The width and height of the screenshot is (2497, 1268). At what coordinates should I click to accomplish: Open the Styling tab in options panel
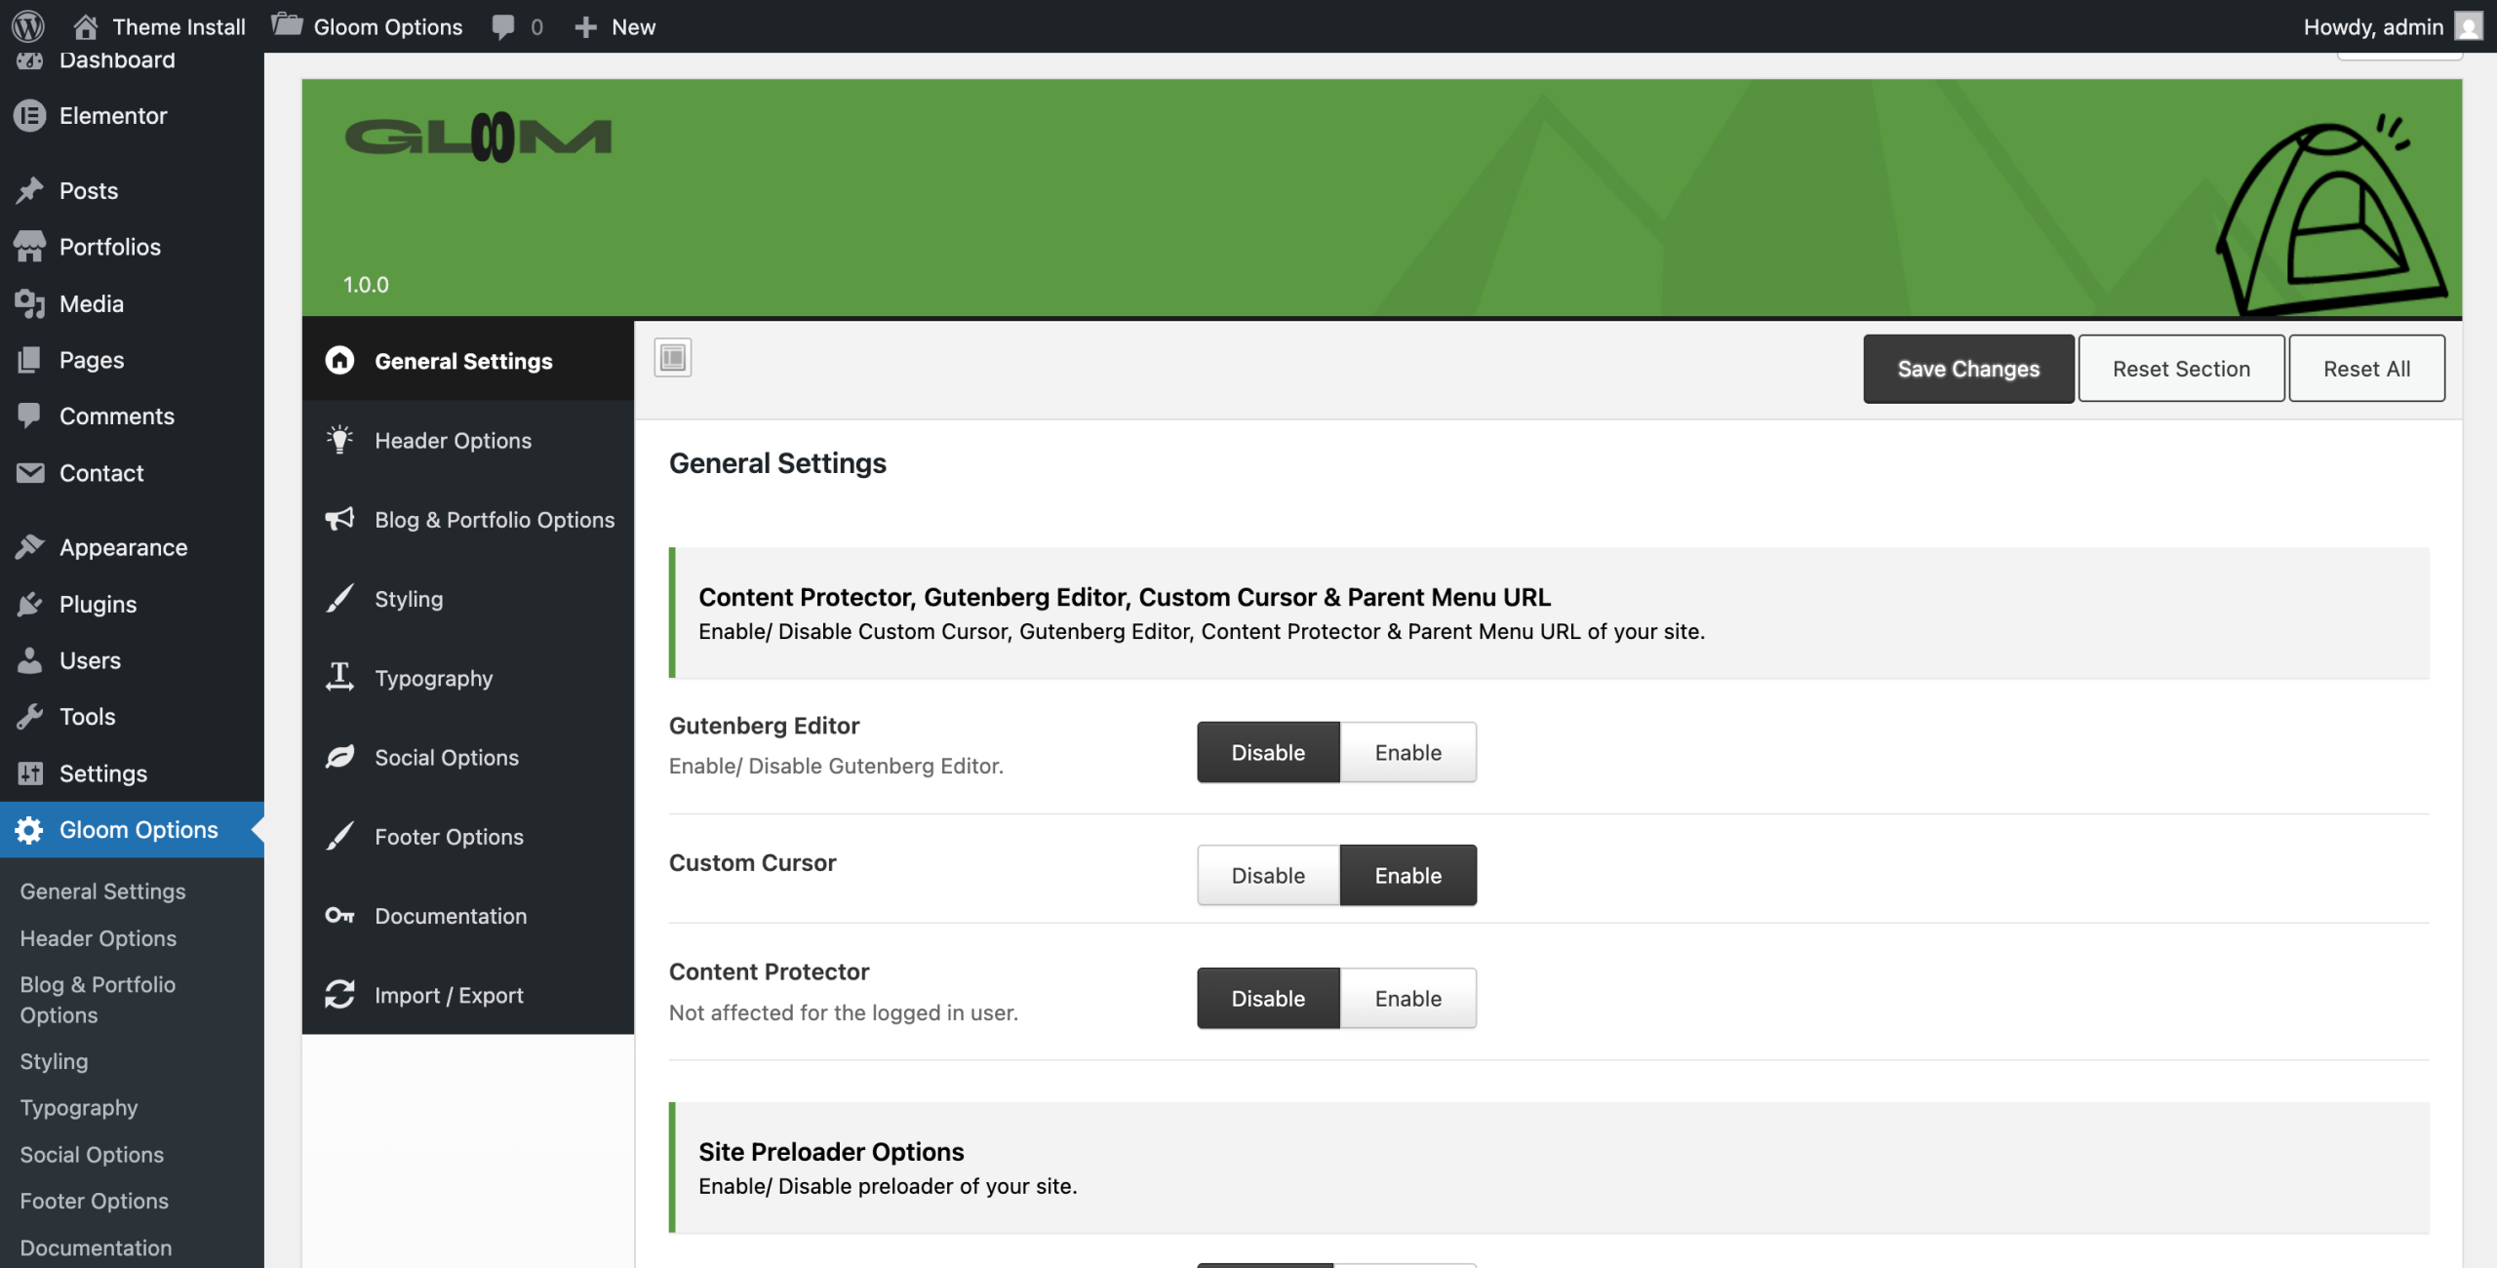click(x=468, y=599)
